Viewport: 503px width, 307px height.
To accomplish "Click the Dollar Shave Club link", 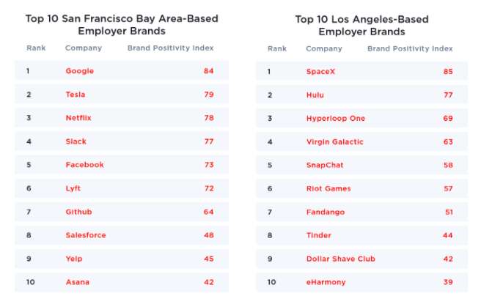I will pos(340,259).
